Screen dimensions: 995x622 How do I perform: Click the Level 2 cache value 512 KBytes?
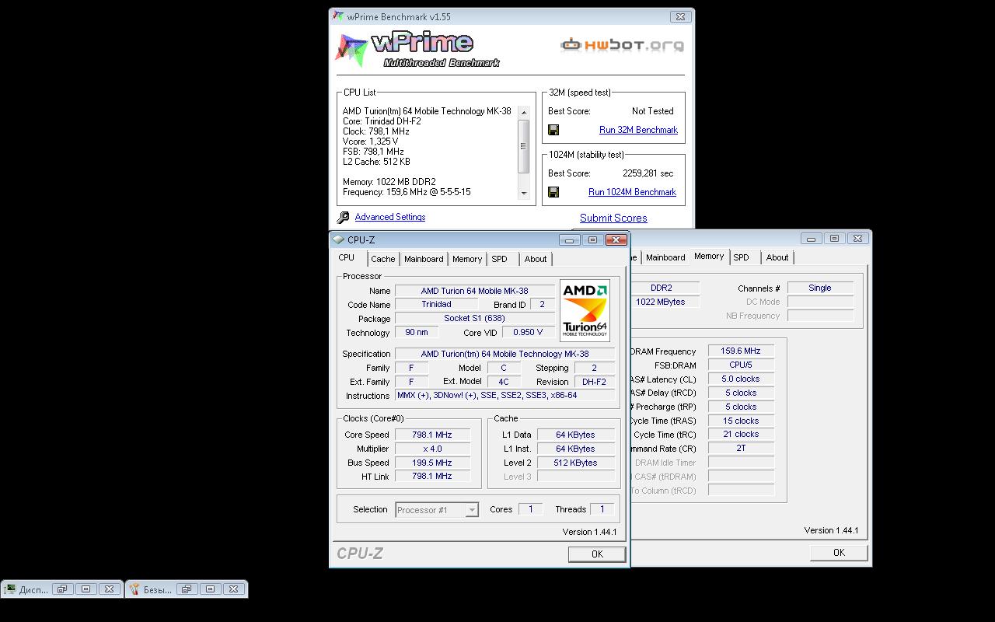(576, 463)
